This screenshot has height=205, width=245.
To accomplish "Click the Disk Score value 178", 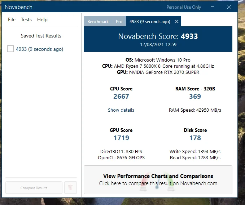I will click(x=195, y=138).
